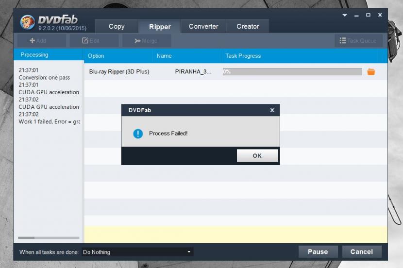
Task: Click the Conversion: one pass log line
Action: pos(44,78)
